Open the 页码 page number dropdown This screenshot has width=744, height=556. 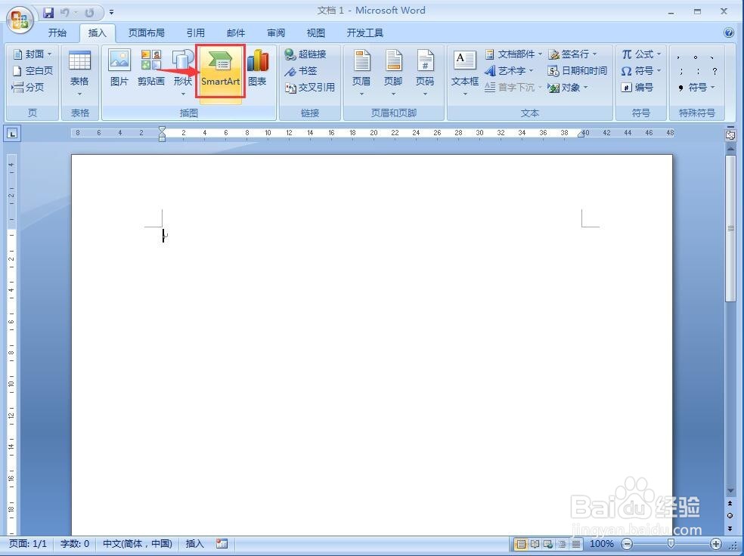[x=425, y=73]
